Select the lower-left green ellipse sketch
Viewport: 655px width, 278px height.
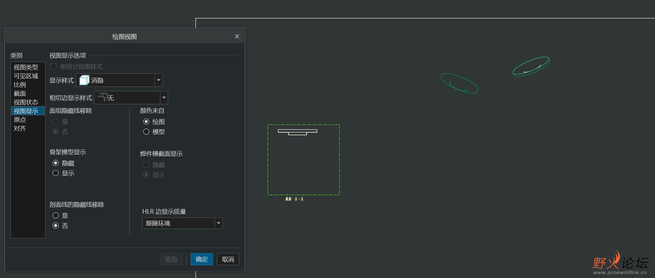coord(460,83)
